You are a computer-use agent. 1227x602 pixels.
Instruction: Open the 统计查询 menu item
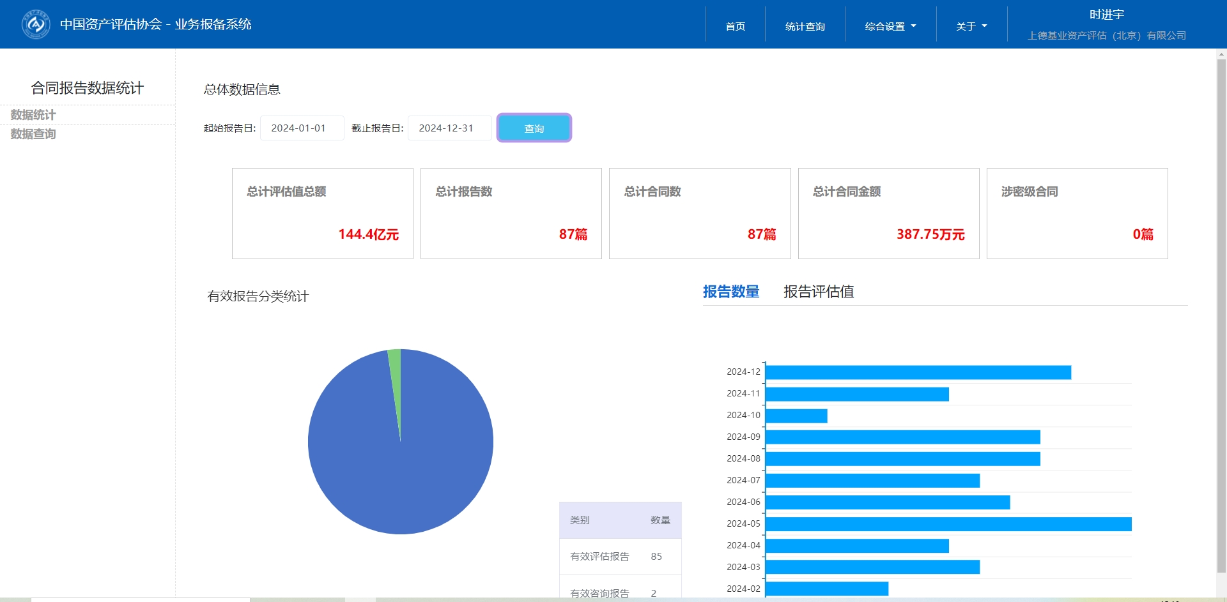pyautogui.click(x=805, y=26)
